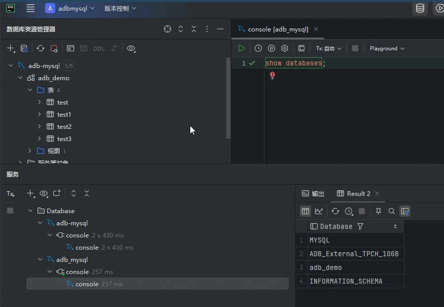Select the test2 table in tree
The height and width of the screenshot is (307, 444).
tap(64, 126)
